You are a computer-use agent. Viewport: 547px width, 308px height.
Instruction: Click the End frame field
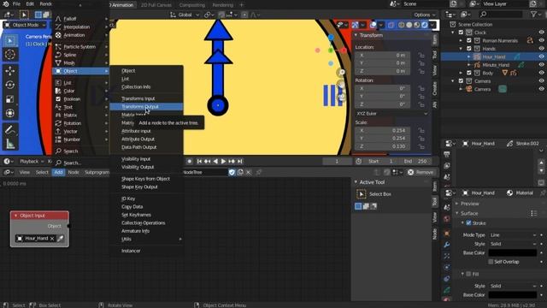(x=415, y=162)
